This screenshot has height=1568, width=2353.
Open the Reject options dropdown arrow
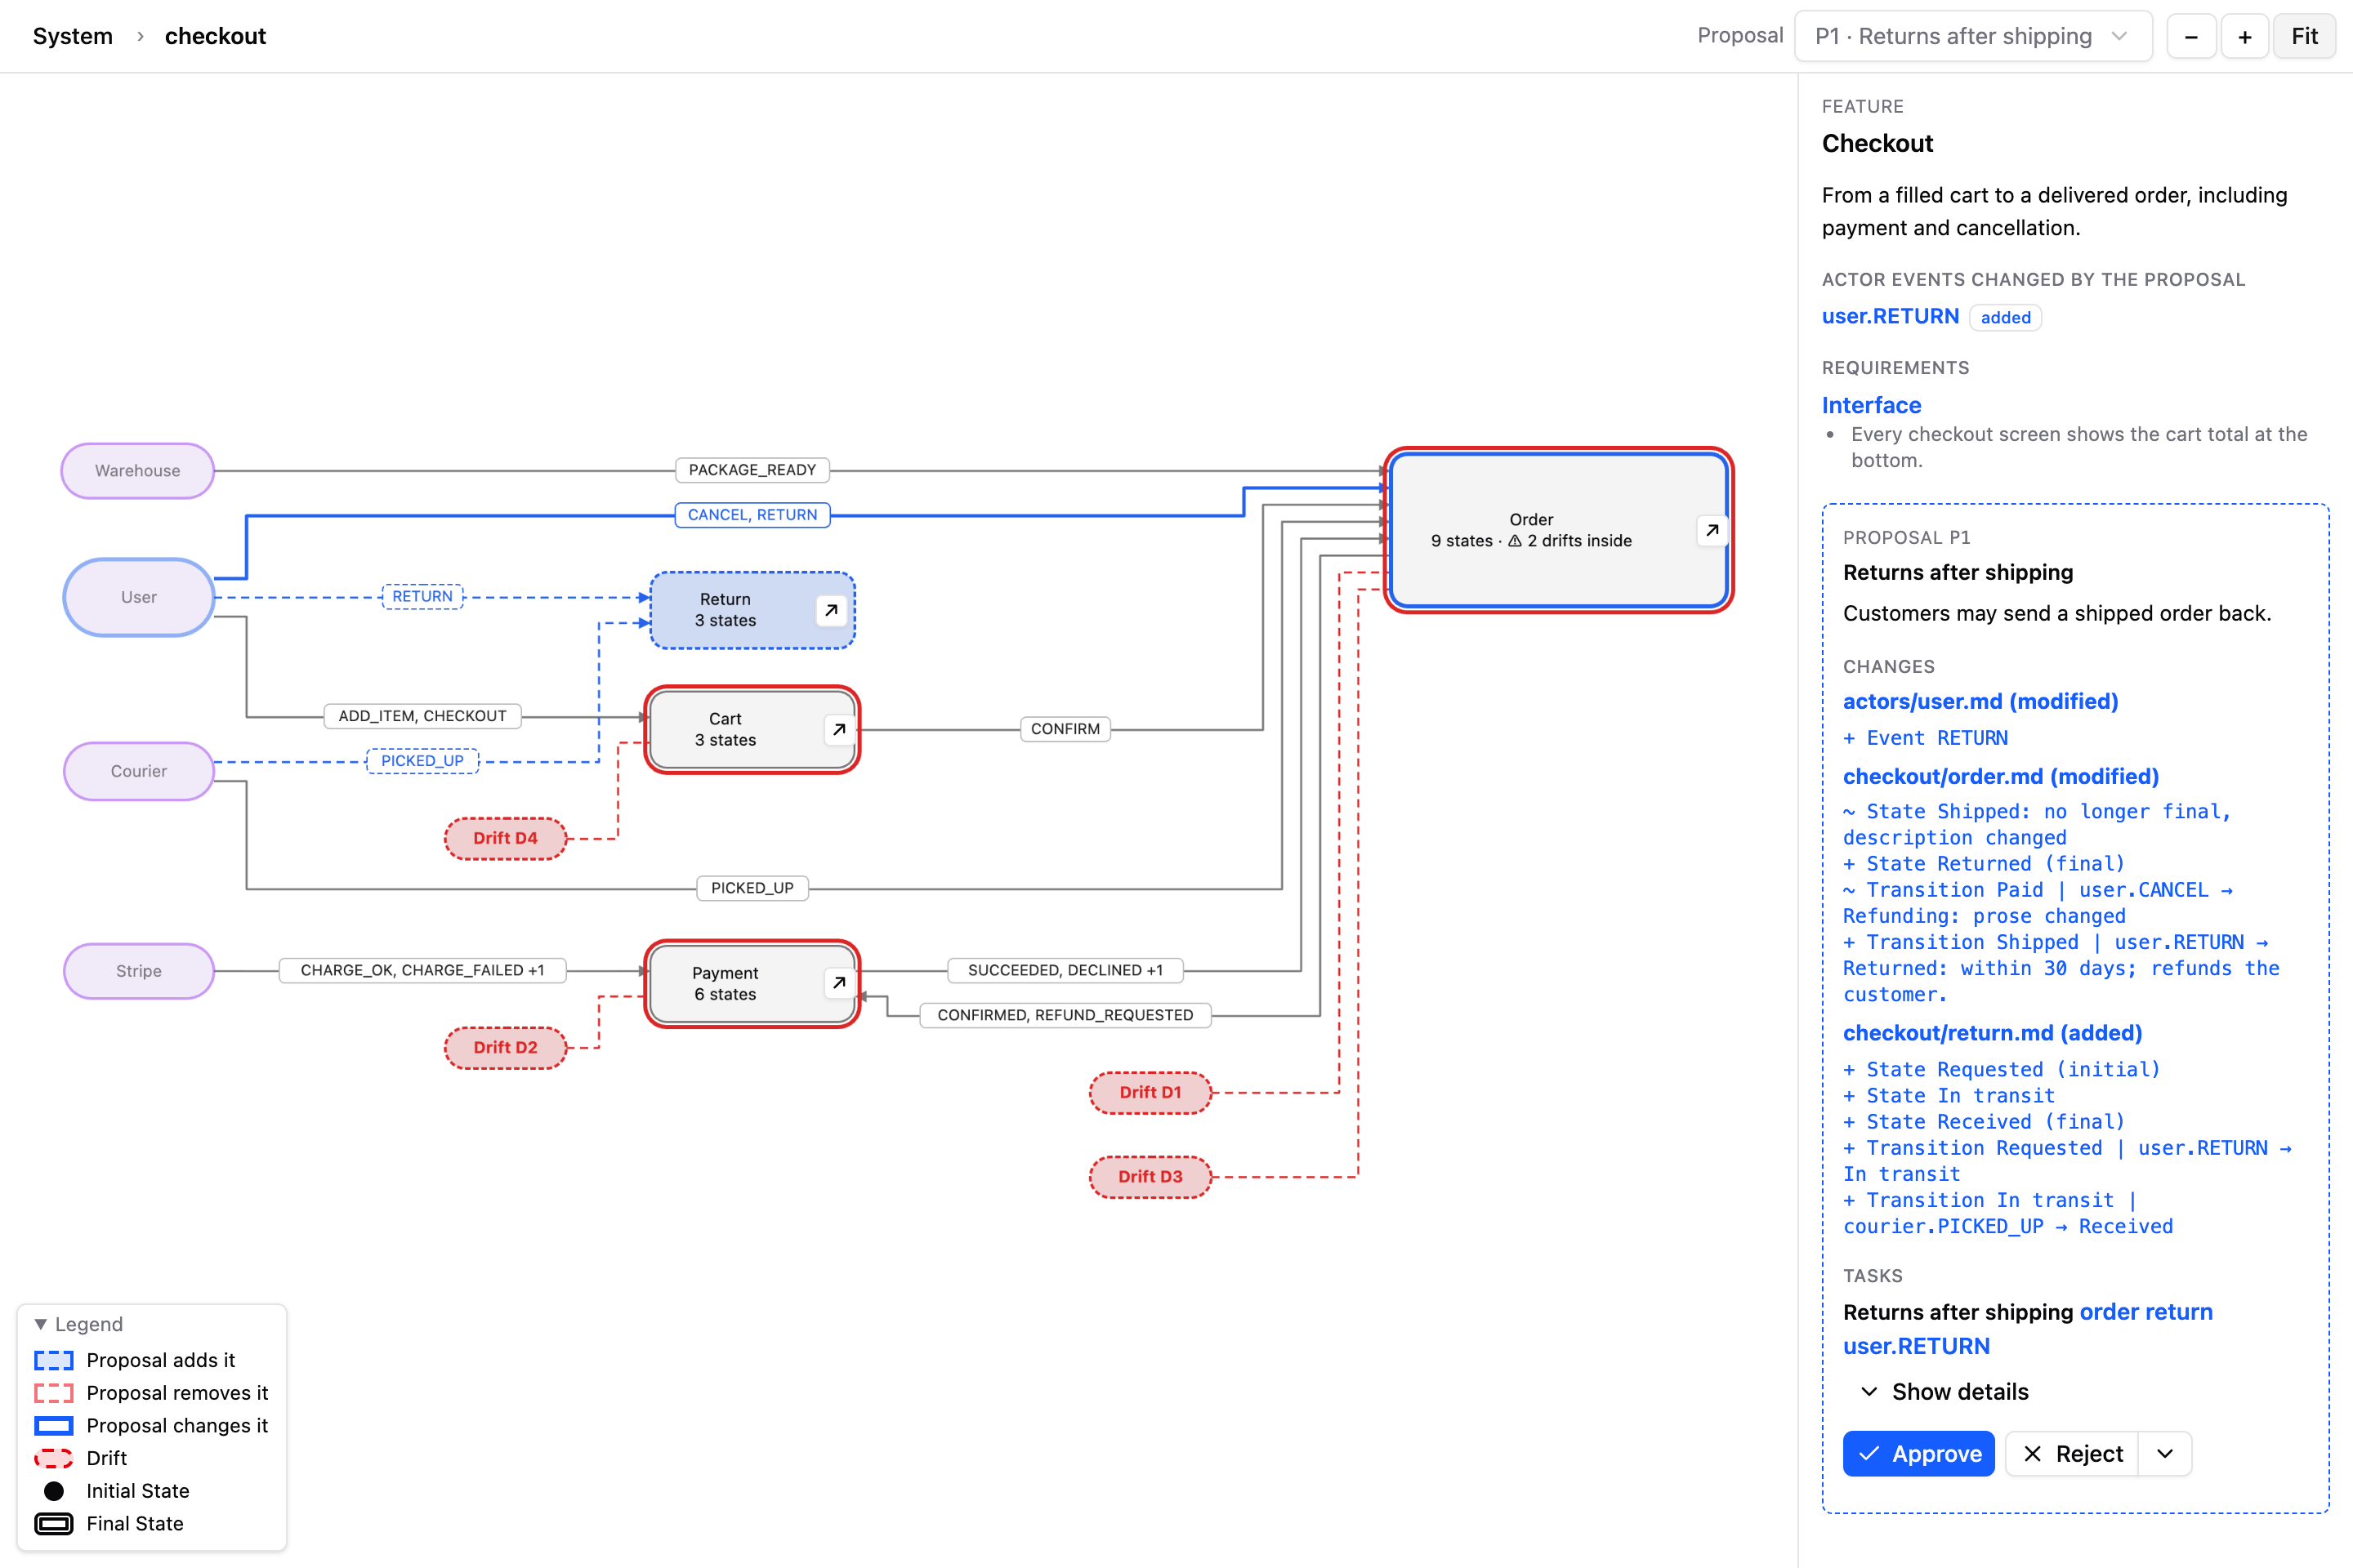coord(2165,1454)
